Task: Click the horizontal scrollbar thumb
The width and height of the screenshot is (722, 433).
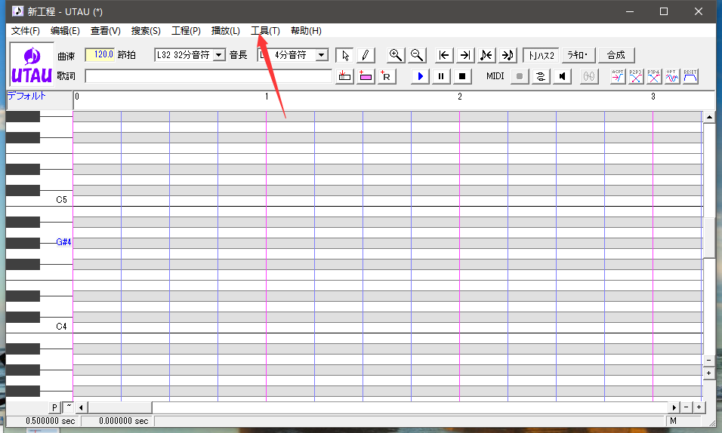Action: [x=120, y=407]
